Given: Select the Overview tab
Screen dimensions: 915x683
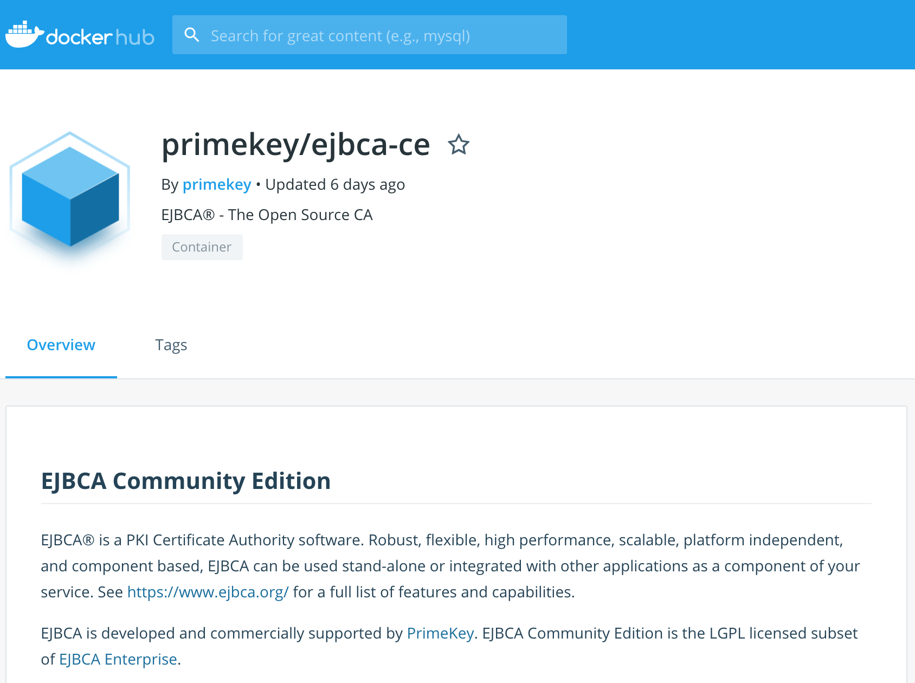Looking at the screenshot, I should 61,345.
